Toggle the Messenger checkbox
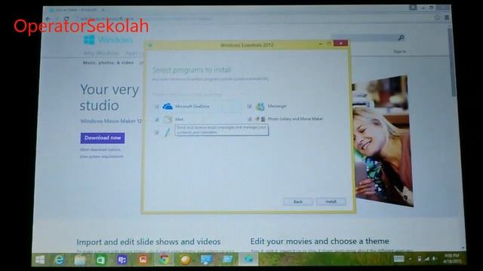 click(250, 106)
